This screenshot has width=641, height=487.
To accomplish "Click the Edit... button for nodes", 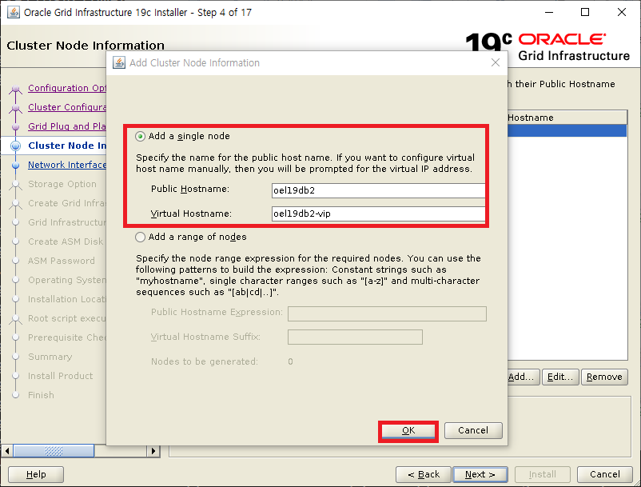I will coord(560,377).
